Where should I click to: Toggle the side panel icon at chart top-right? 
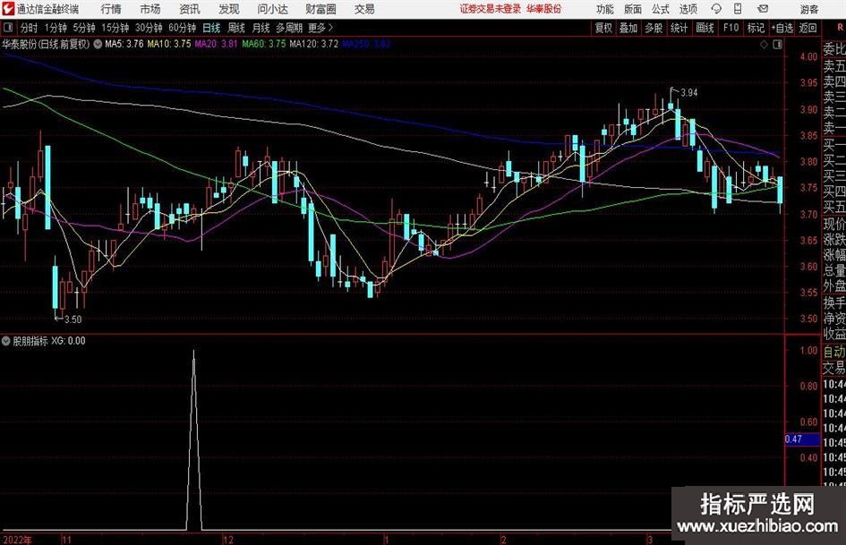[777, 45]
